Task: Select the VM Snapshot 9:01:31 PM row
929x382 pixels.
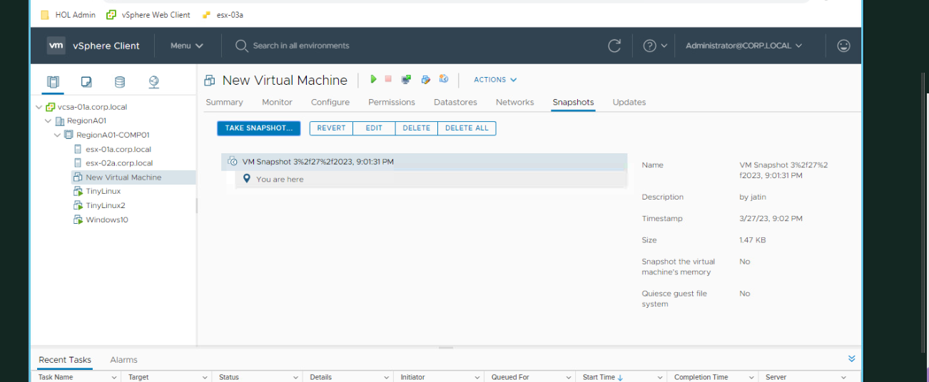Action: (424, 162)
